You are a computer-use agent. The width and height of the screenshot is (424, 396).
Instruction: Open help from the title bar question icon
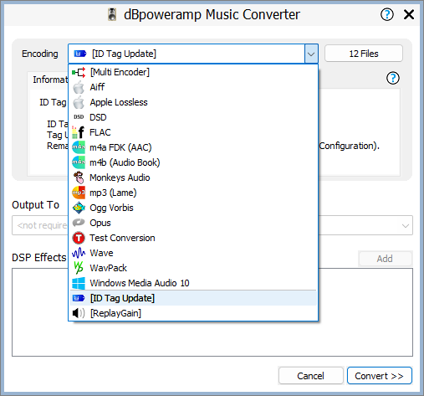coord(387,14)
